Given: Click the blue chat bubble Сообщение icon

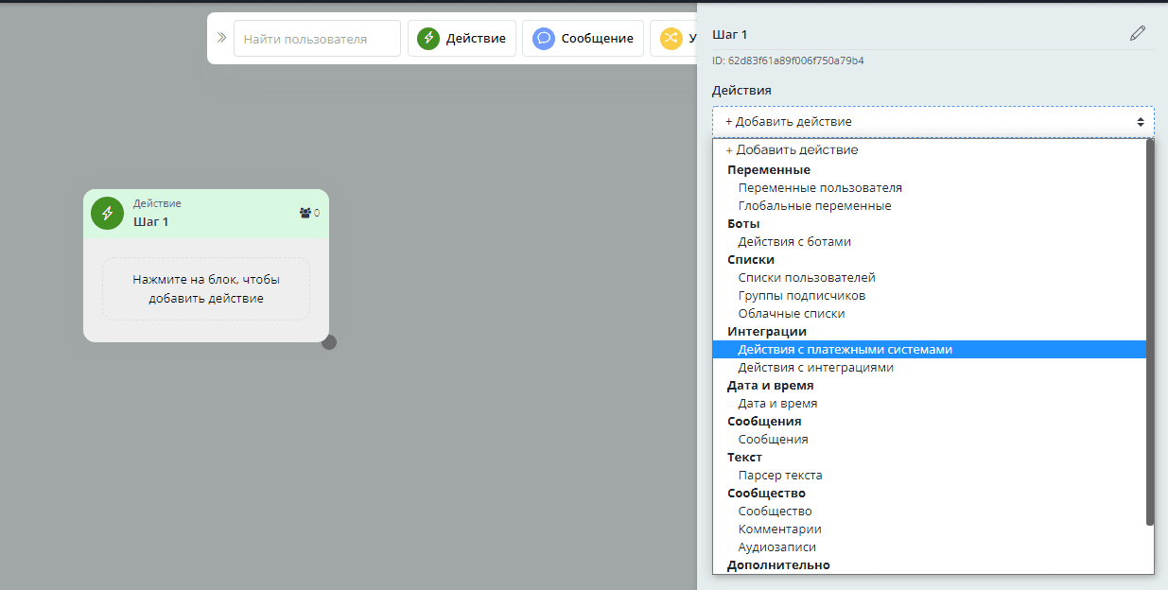Looking at the screenshot, I should (x=543, y=39).
